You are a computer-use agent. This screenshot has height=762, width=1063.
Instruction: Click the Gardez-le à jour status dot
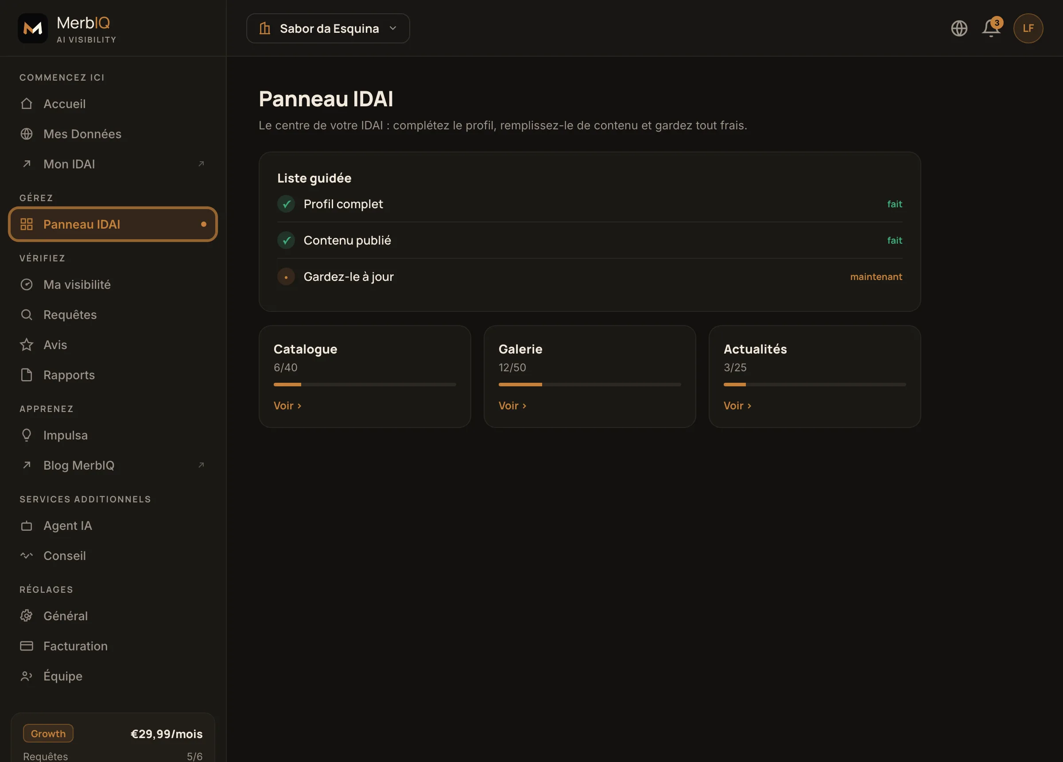point(286,276)
